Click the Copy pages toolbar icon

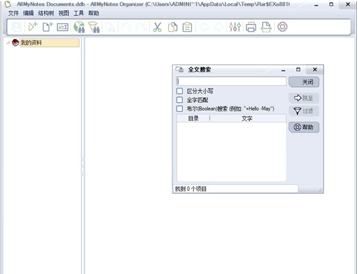pyautogui.click(x=173, y=27)
